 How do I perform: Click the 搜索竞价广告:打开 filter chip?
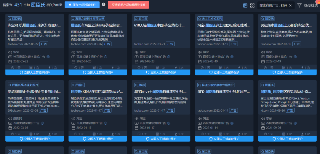[x=276, y=6]
